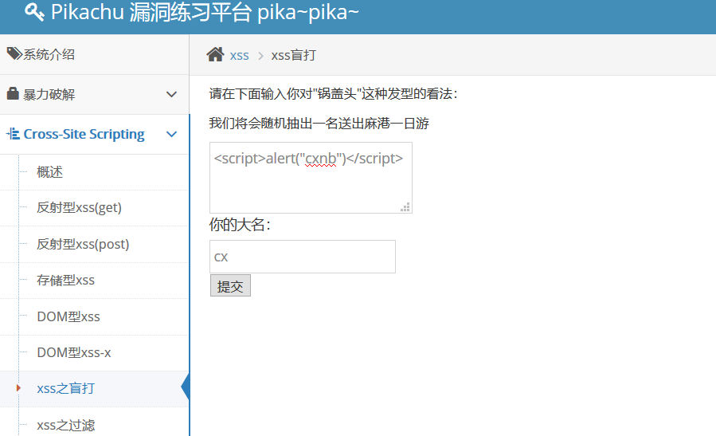Viewport: 716px width, 436px height.
Task: Expand the 暴力破解 menu chevron
Action: 171,94
